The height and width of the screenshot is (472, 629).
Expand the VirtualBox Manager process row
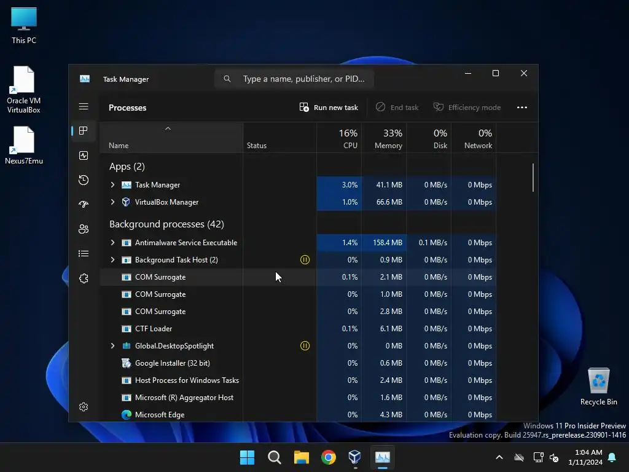113,202
